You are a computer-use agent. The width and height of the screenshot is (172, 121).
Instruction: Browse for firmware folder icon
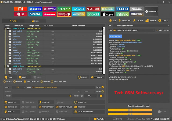(70, 96)
